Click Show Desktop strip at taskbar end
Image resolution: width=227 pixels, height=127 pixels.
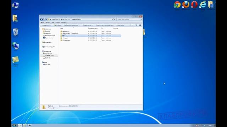point(215,126)
